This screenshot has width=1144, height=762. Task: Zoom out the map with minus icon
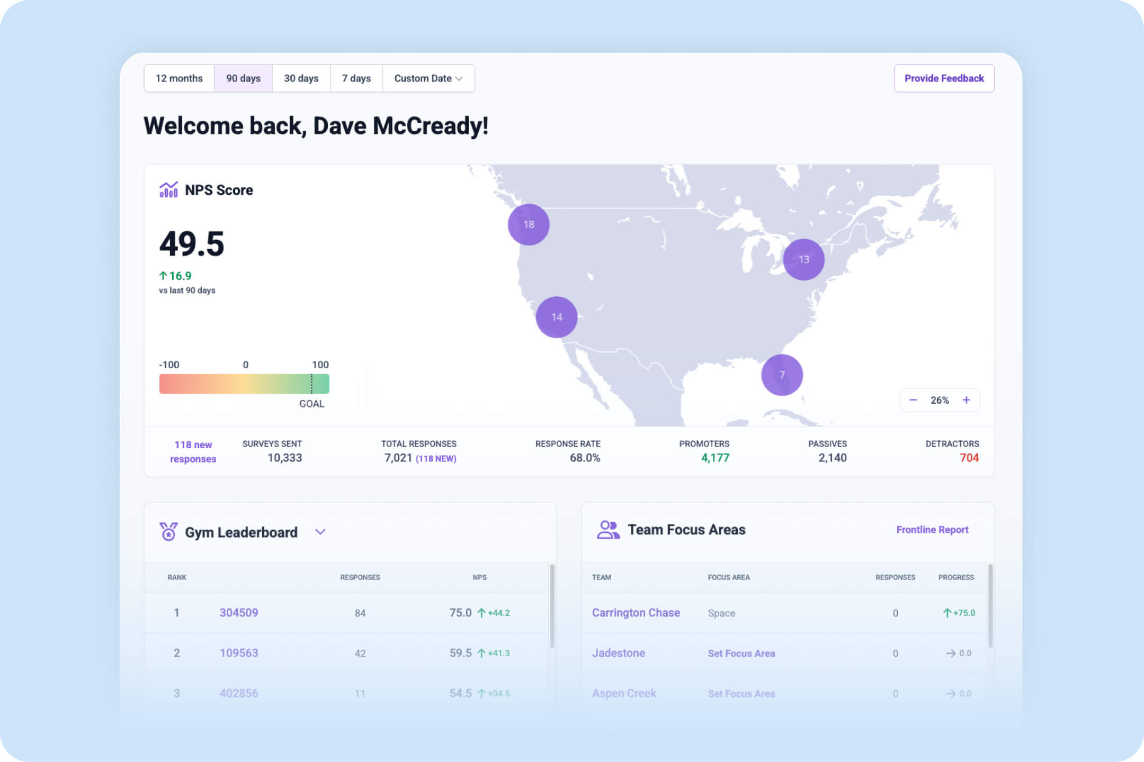(x=913, y=400)
